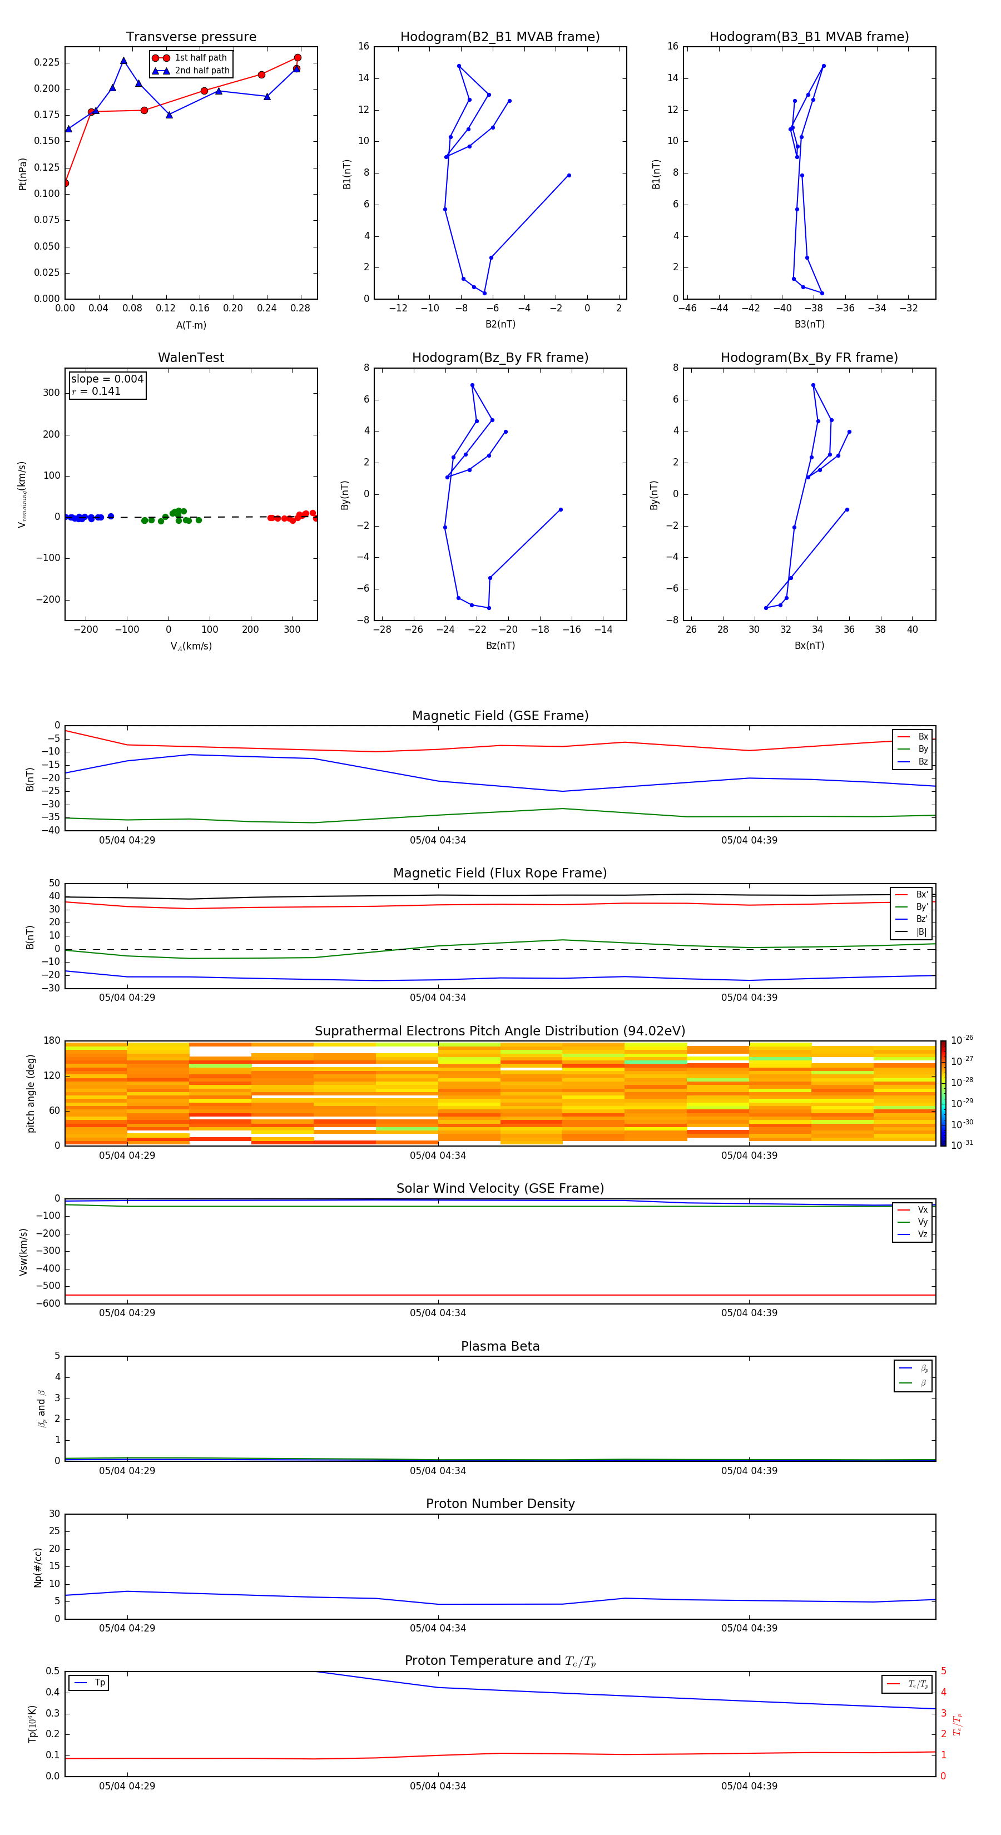Image resolution: width=1001 pixels, height=1835 pixels.
Task: Click the Vy legend entry in velocity panel
Action: click(913, 1222)
